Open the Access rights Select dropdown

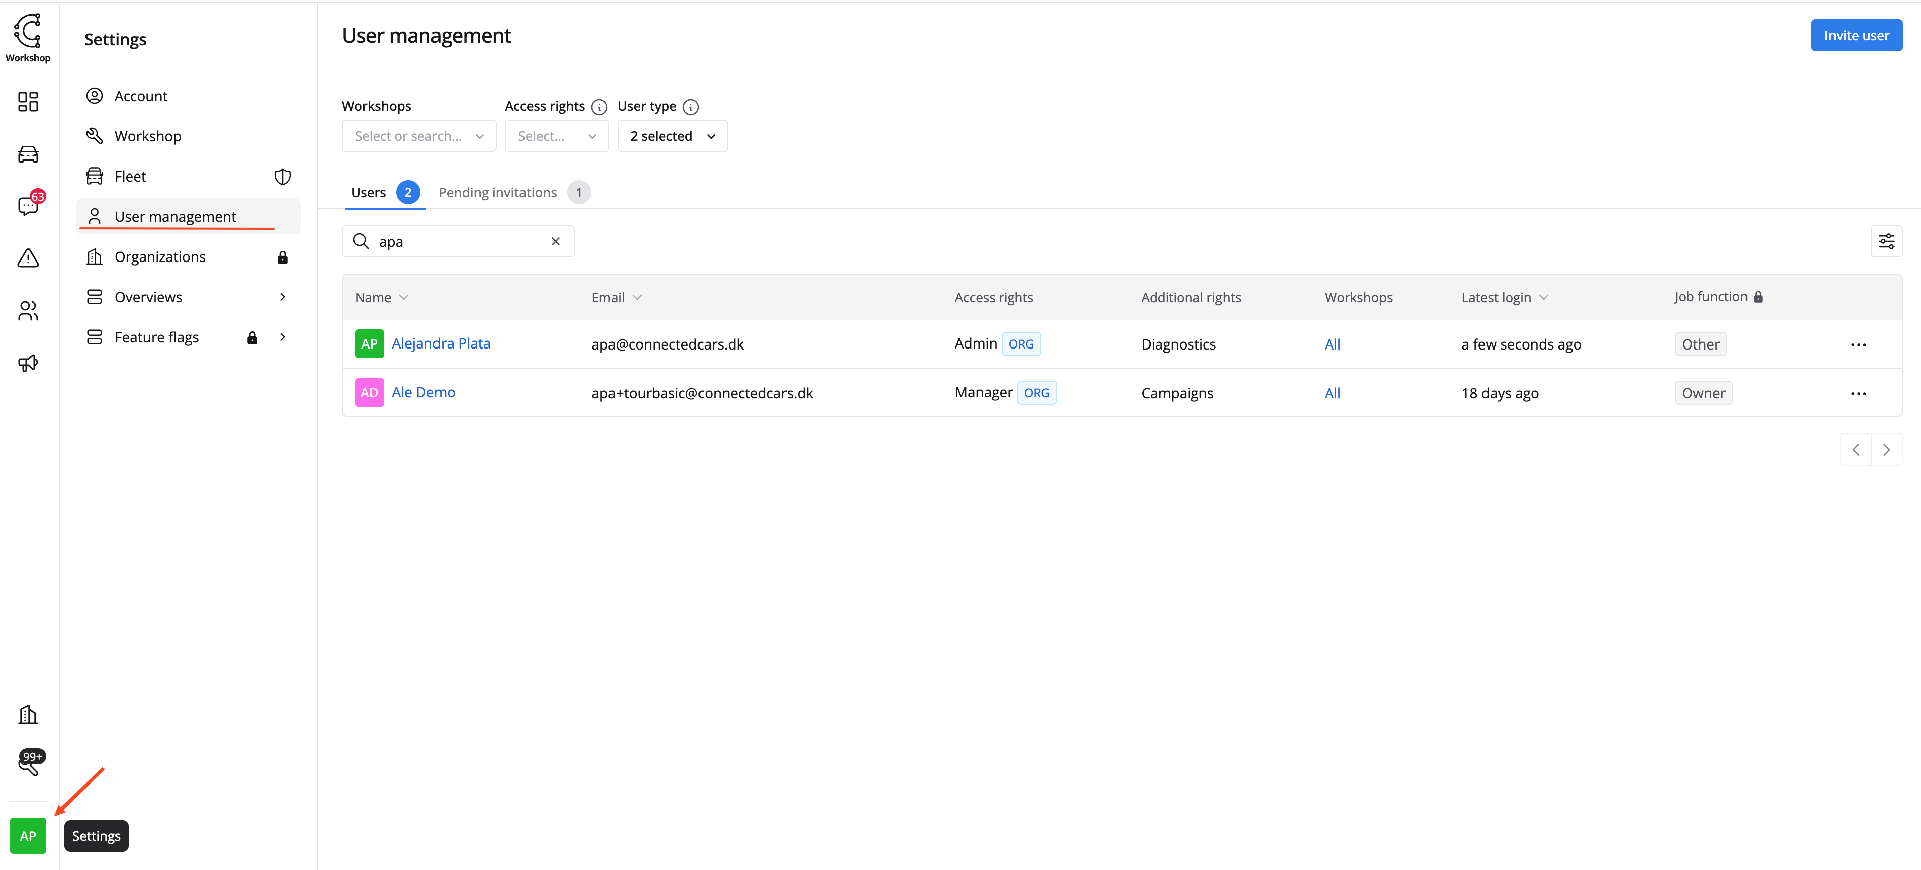[x=556, y=136]
